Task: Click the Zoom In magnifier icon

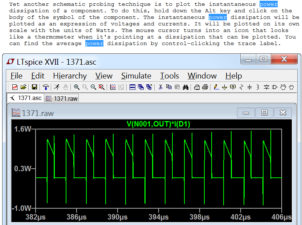Action: [x=77, y=87]
